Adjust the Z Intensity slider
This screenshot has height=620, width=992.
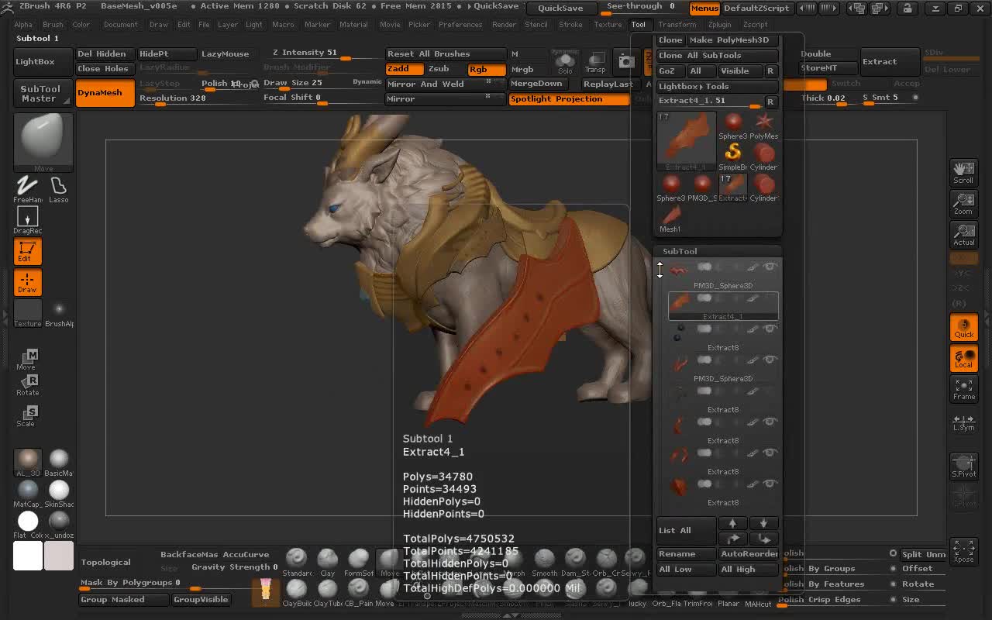click(323, 53)
